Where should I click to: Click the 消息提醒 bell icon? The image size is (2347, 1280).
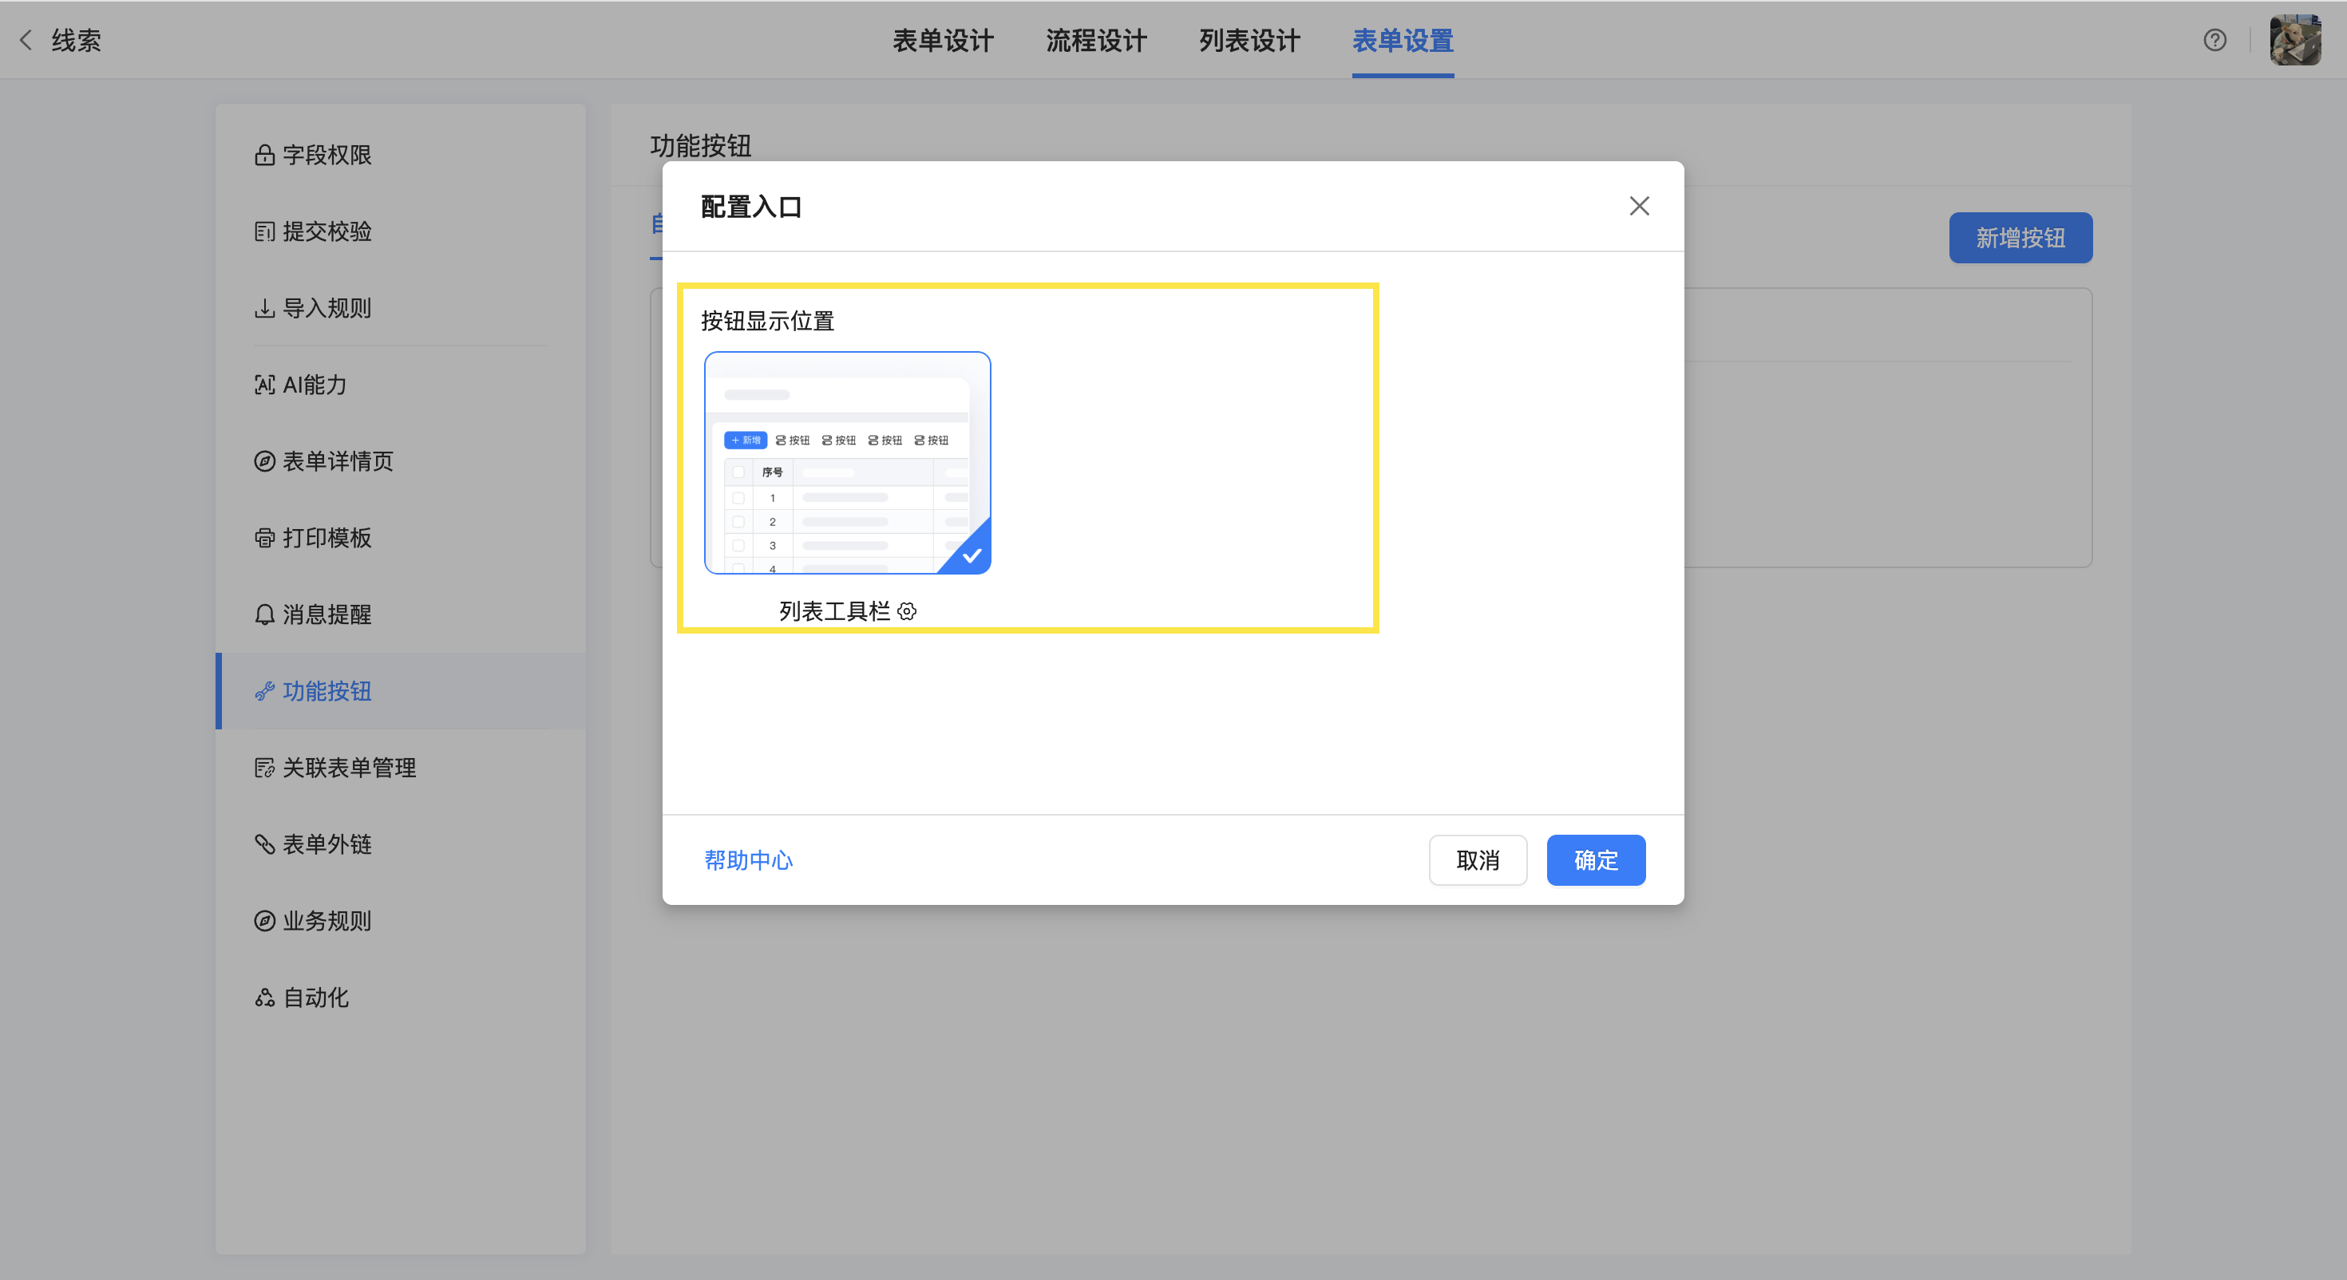pos(264,614)
